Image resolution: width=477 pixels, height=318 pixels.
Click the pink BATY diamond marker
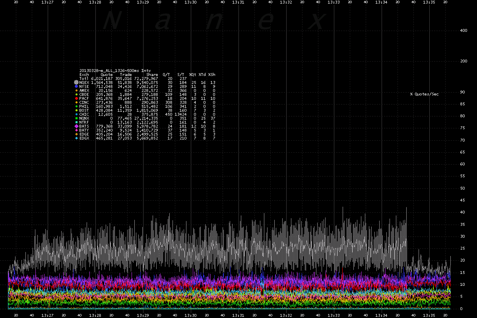(x=76, y=130)
